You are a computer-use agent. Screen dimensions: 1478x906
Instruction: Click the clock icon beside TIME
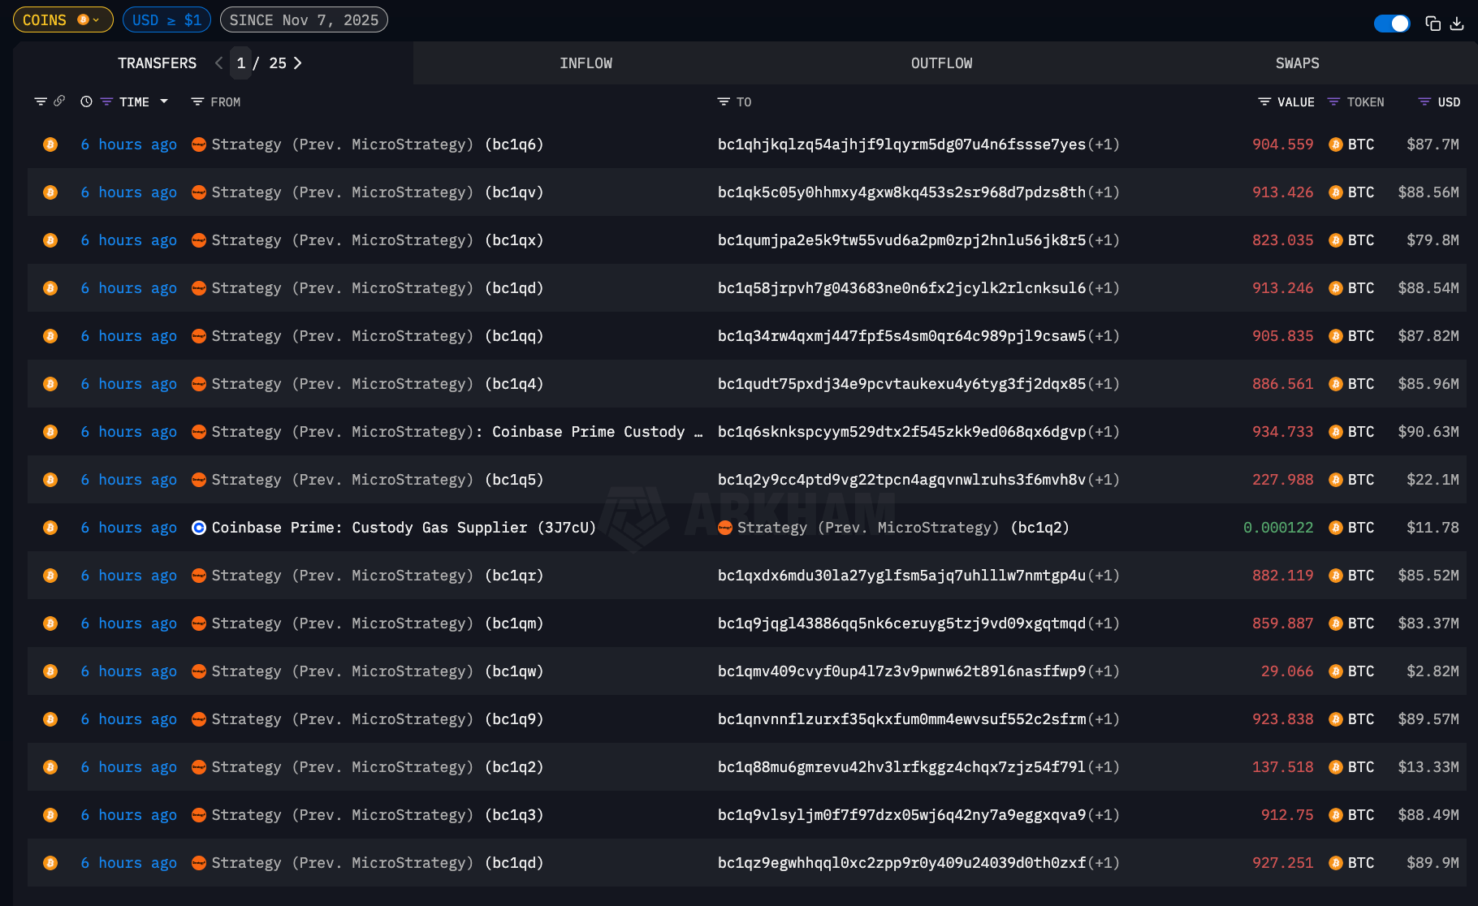86,101
